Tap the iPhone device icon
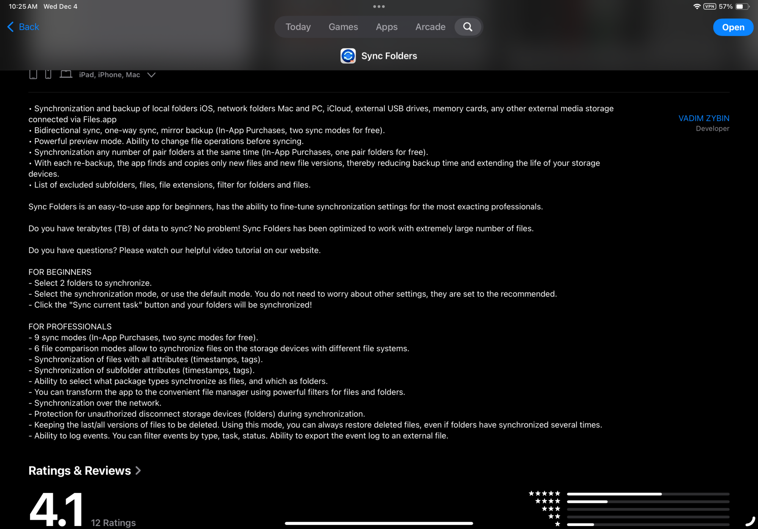Screen dimensions: 758x529 point(48,74)
